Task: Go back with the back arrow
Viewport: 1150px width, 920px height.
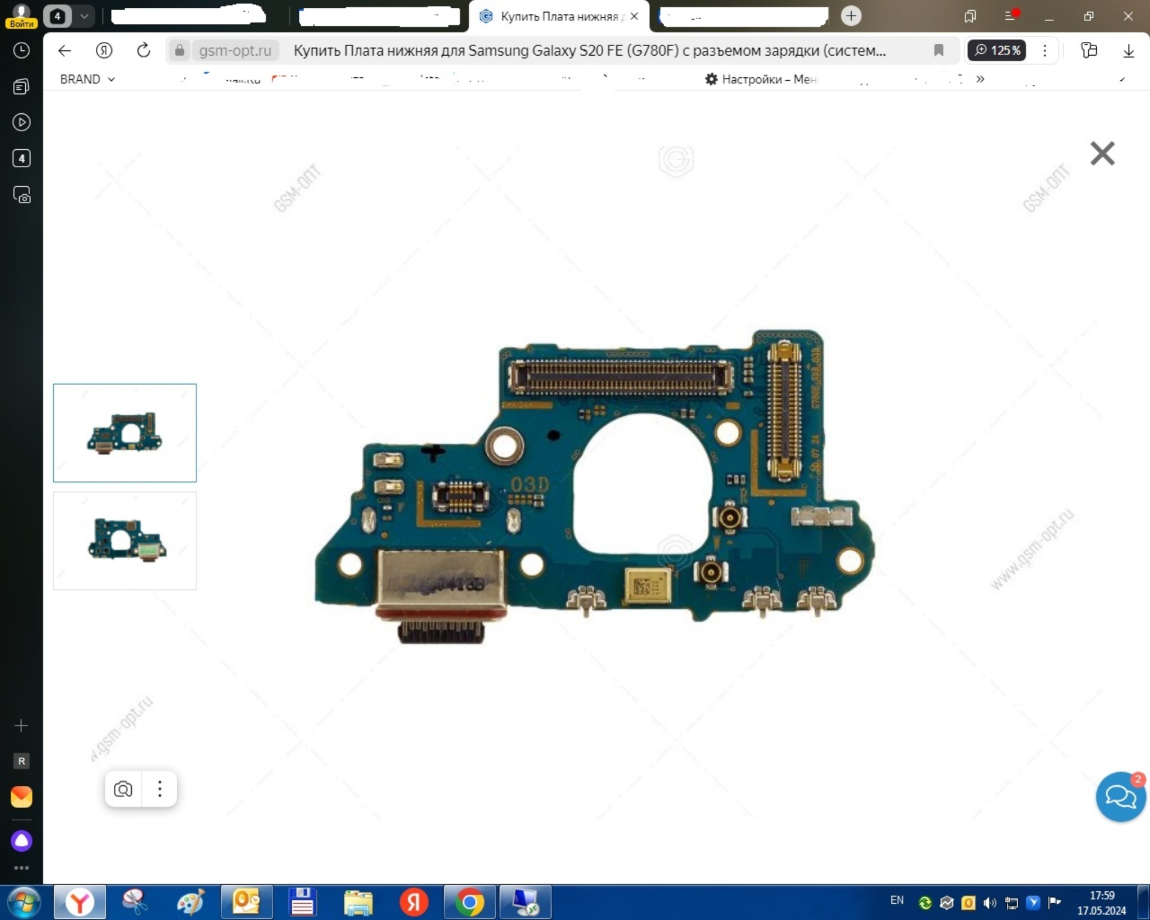Action: [65, 51]
